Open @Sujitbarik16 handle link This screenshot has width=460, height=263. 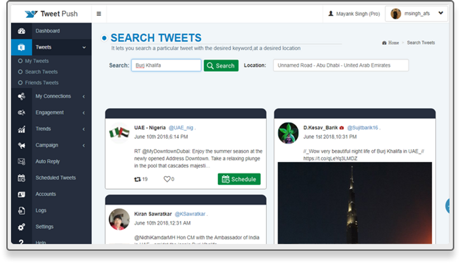(x=363, y=128)
